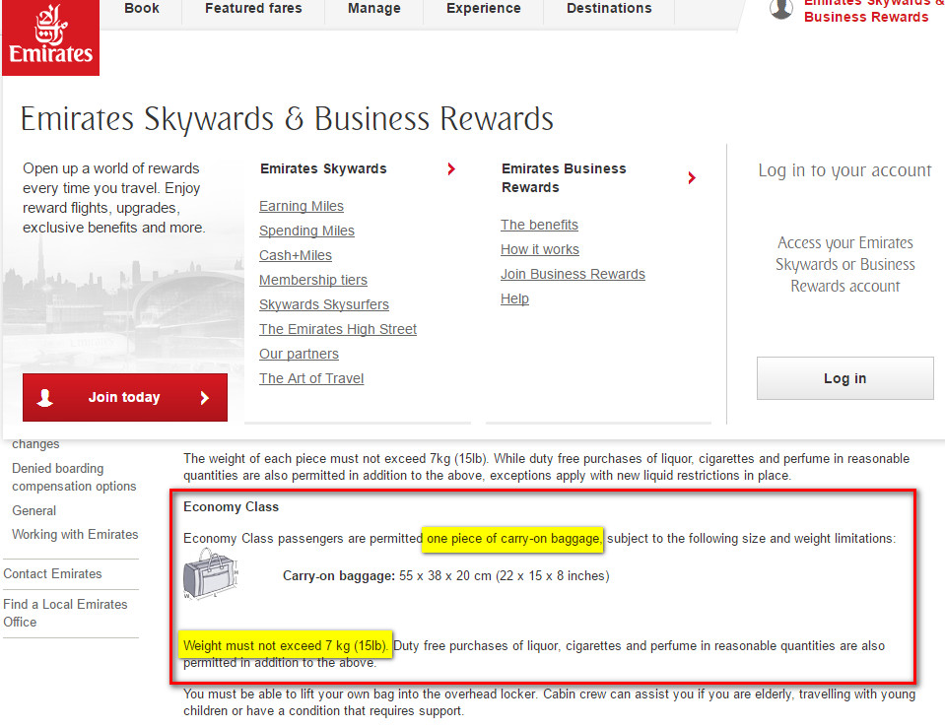Expand Emirates Skywards red arrow
This screenshot has height=727, width=945.
[x=451, y=169]
